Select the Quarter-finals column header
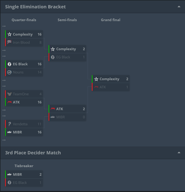Viewport: 185px width, 192px height. tap(24, 20)
